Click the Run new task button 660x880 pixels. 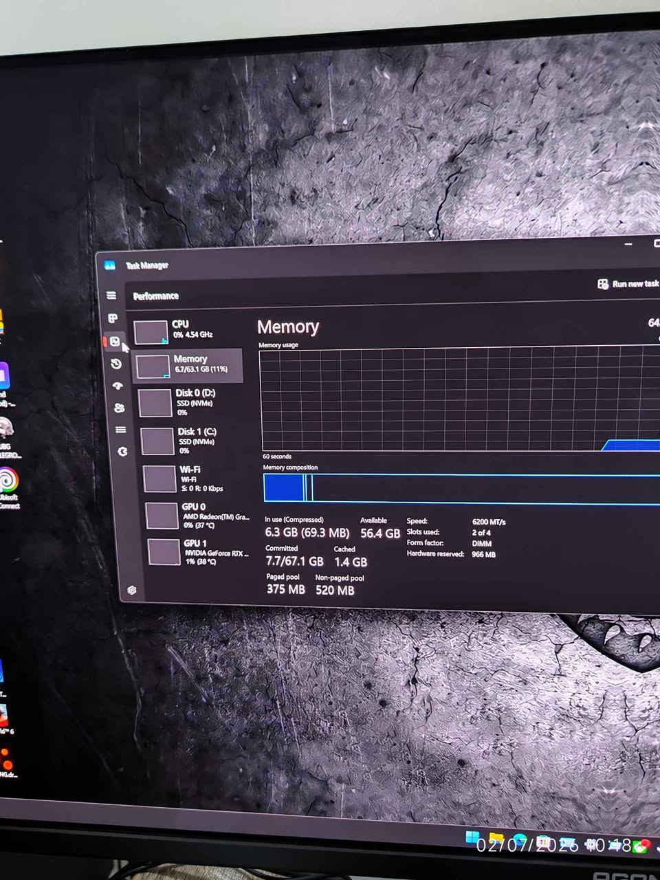click(x=629, y=283)
